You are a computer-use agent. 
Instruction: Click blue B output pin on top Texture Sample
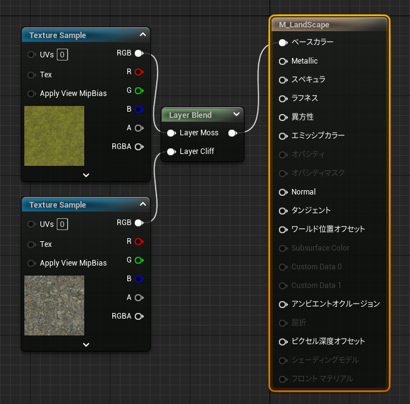[x=139, y=109]
